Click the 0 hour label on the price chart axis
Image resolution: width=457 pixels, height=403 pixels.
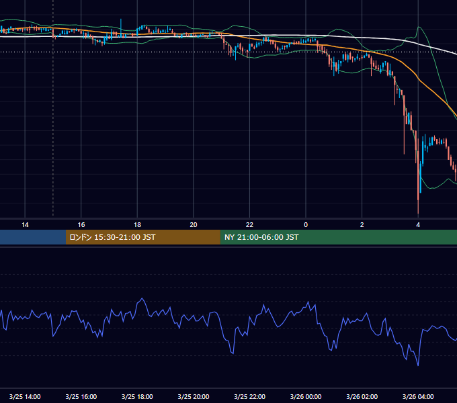click(x=306, y=225)
